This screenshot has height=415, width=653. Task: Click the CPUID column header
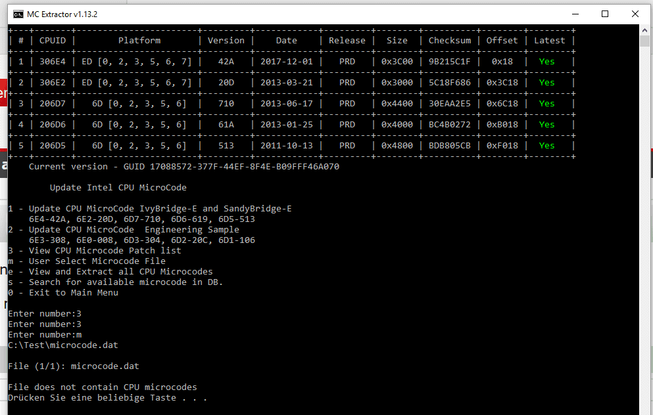pyautogui.click(x=53, y=40)
